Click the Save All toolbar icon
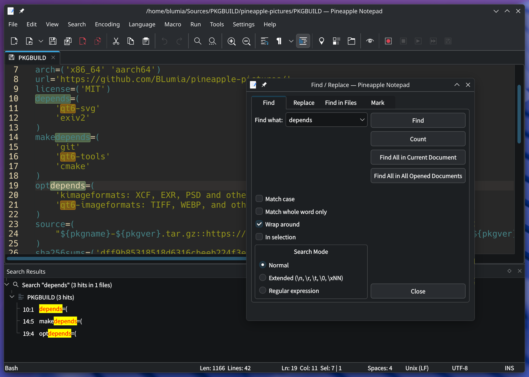This screenshot has width=529, height=377. (x=68, y=41)
